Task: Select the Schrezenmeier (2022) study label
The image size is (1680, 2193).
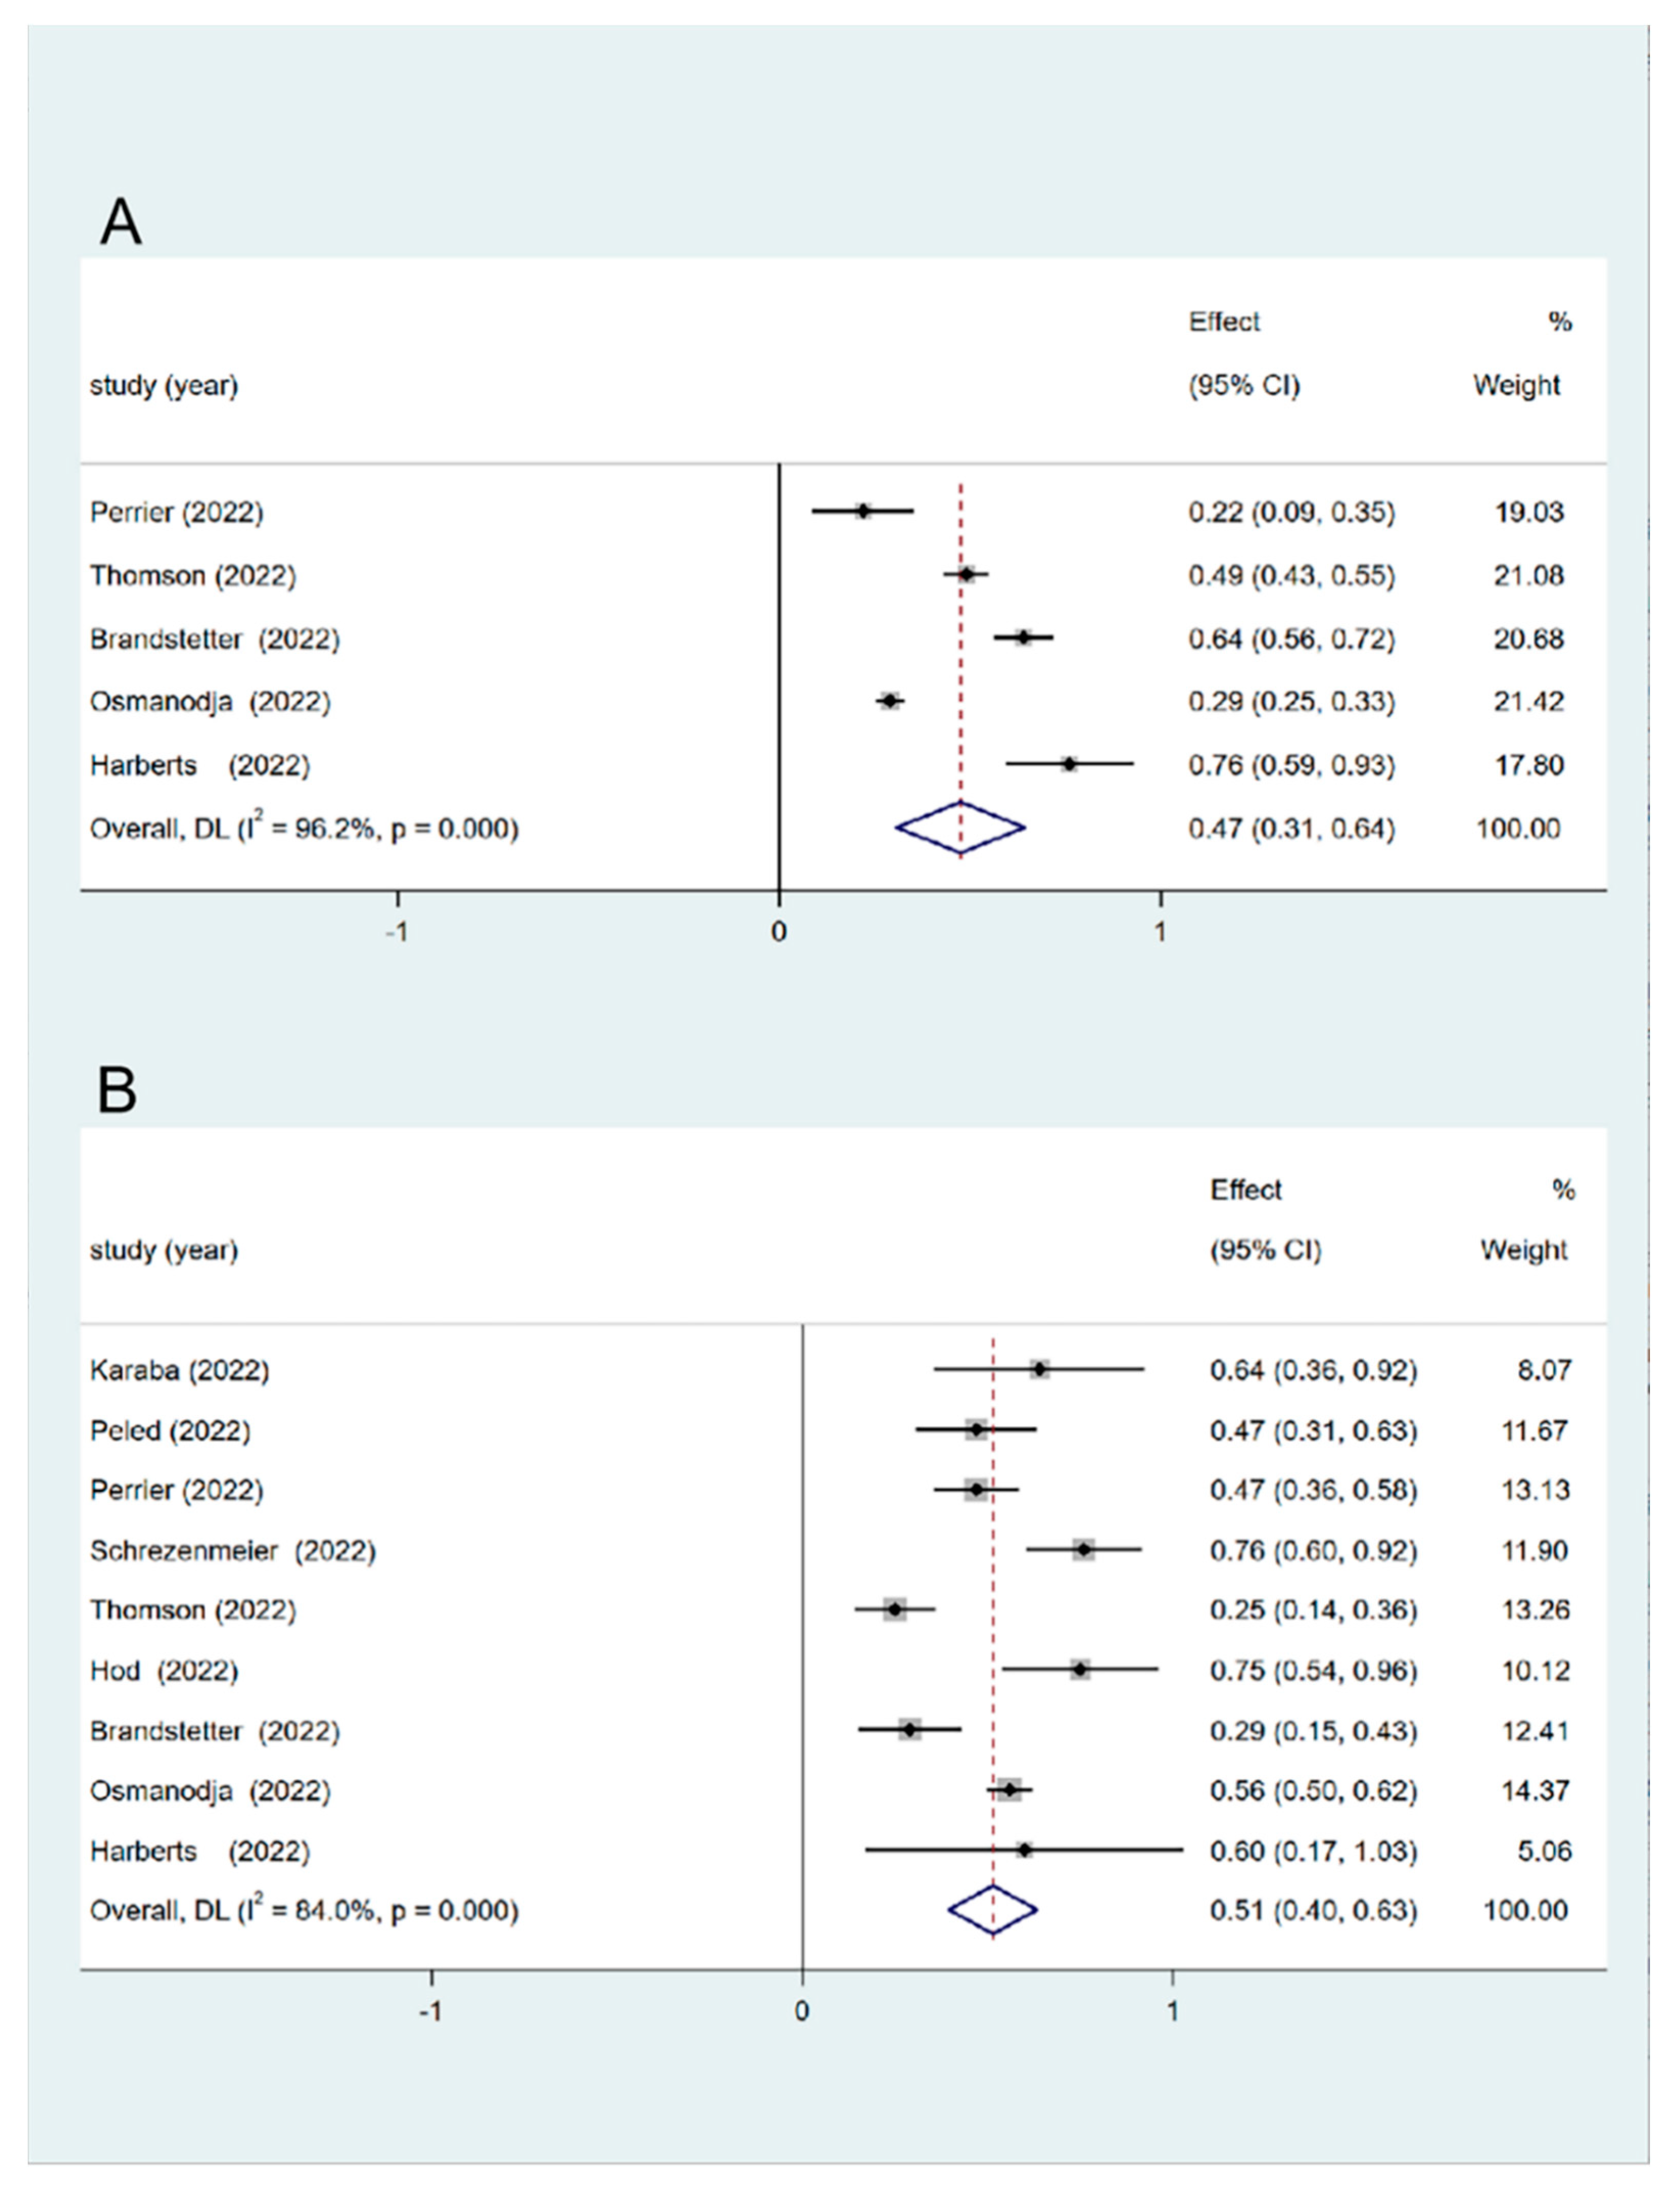Action: (233, 1550)
